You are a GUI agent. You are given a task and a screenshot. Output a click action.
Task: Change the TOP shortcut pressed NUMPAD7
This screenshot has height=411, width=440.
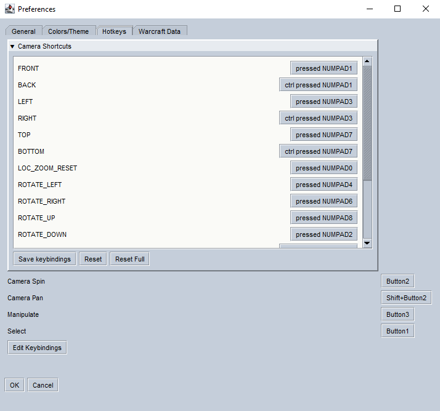pos(324,135)
